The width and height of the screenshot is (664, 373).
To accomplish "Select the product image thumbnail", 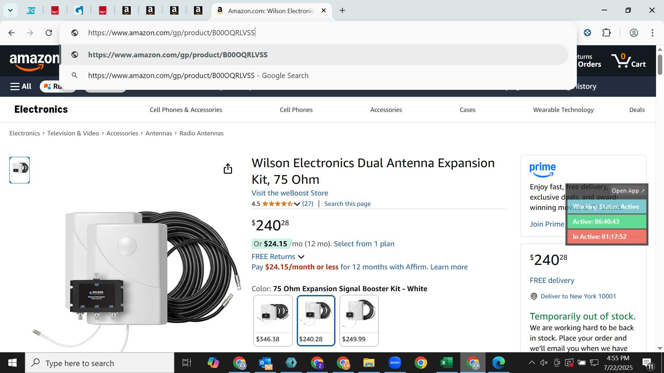I will click(19, 170).
